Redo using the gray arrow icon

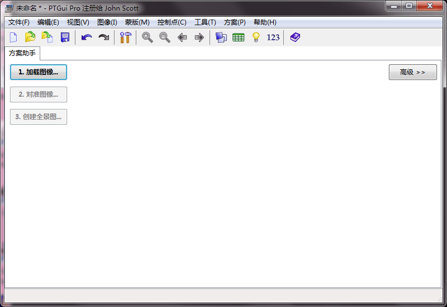coord(104,37)
